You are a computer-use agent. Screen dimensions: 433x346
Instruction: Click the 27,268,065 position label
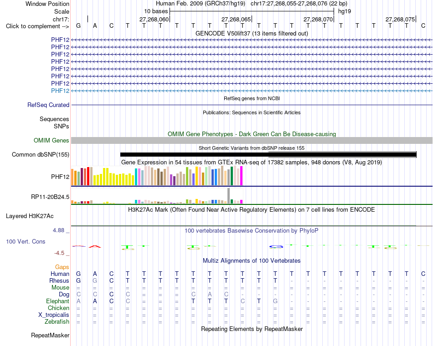click(x=236, y=19)
